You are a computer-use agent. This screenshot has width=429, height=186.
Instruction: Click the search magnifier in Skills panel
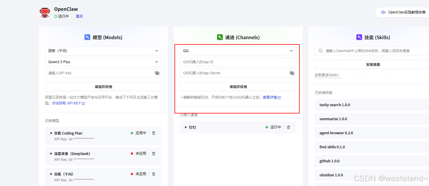tap(320, 51)
